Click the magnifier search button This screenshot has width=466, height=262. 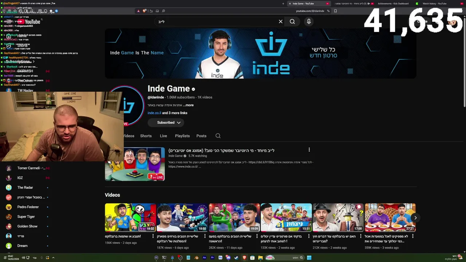tap(292, 21)
